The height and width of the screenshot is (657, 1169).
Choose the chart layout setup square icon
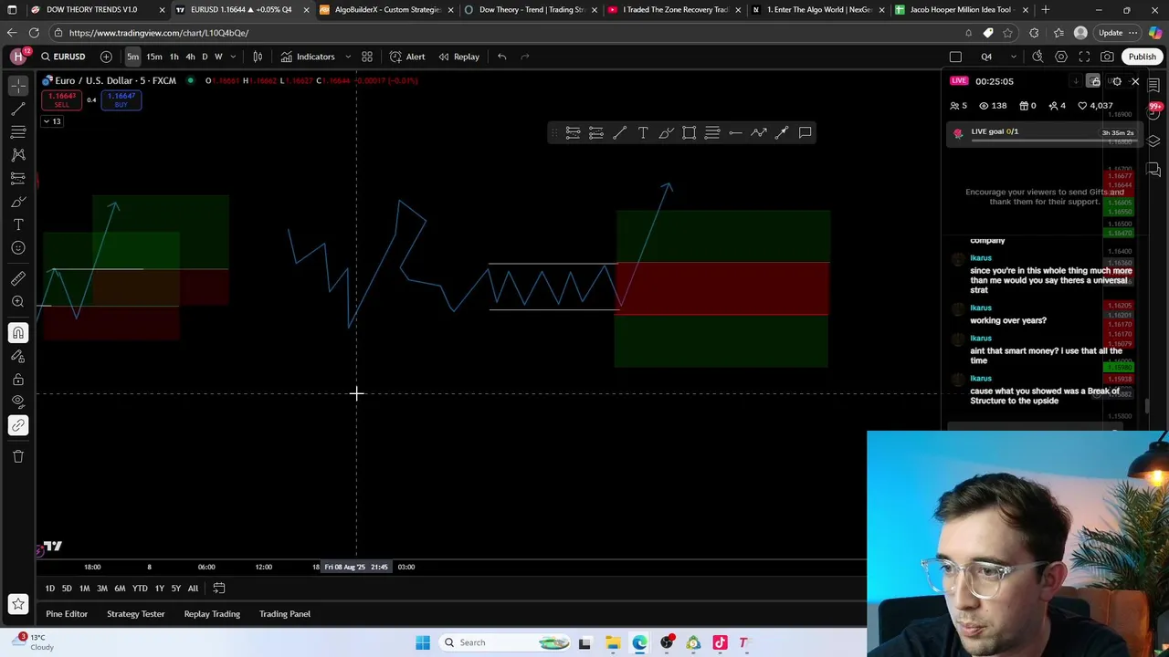[955, 57]
